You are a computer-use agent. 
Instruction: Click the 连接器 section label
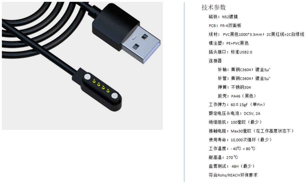tap(215, 61)
